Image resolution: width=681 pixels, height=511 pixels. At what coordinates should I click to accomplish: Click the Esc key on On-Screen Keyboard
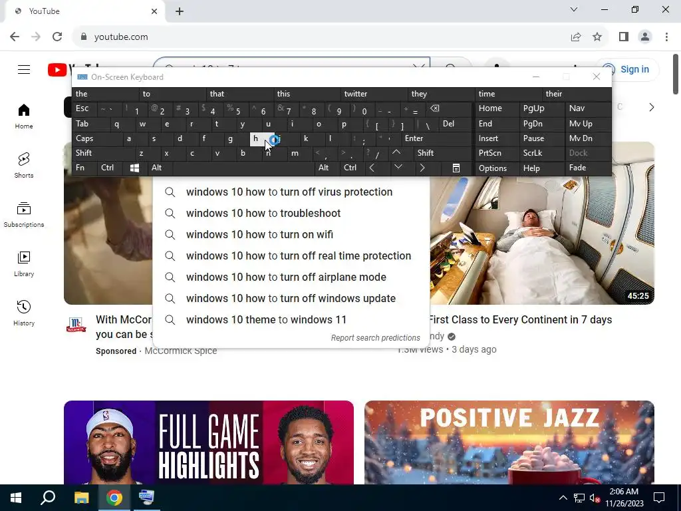(85, 108)
